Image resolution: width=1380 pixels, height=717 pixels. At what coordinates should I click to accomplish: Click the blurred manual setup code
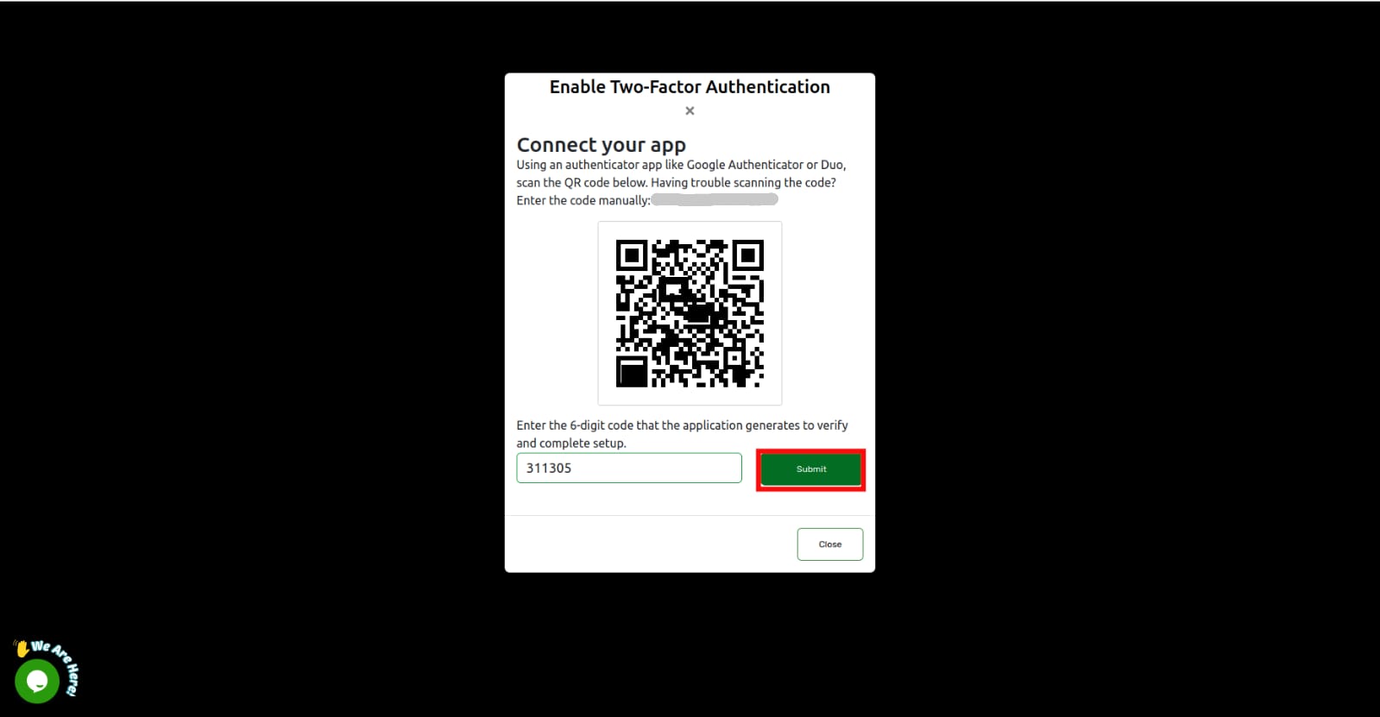point(715,200)
